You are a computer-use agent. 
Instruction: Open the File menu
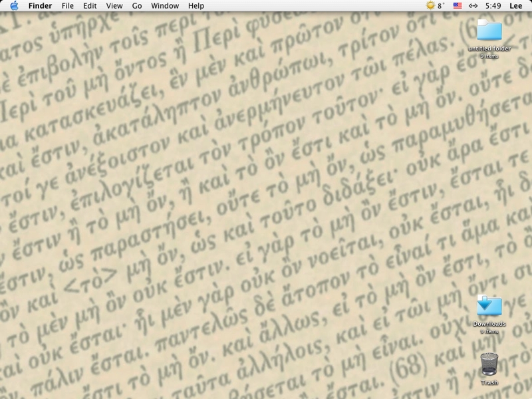click(x=68, y=6)
